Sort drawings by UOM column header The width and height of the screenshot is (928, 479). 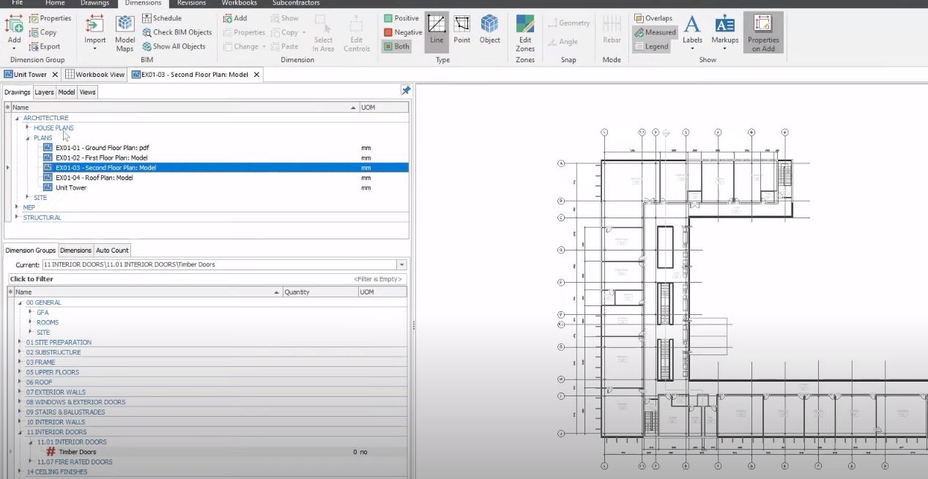384,108
